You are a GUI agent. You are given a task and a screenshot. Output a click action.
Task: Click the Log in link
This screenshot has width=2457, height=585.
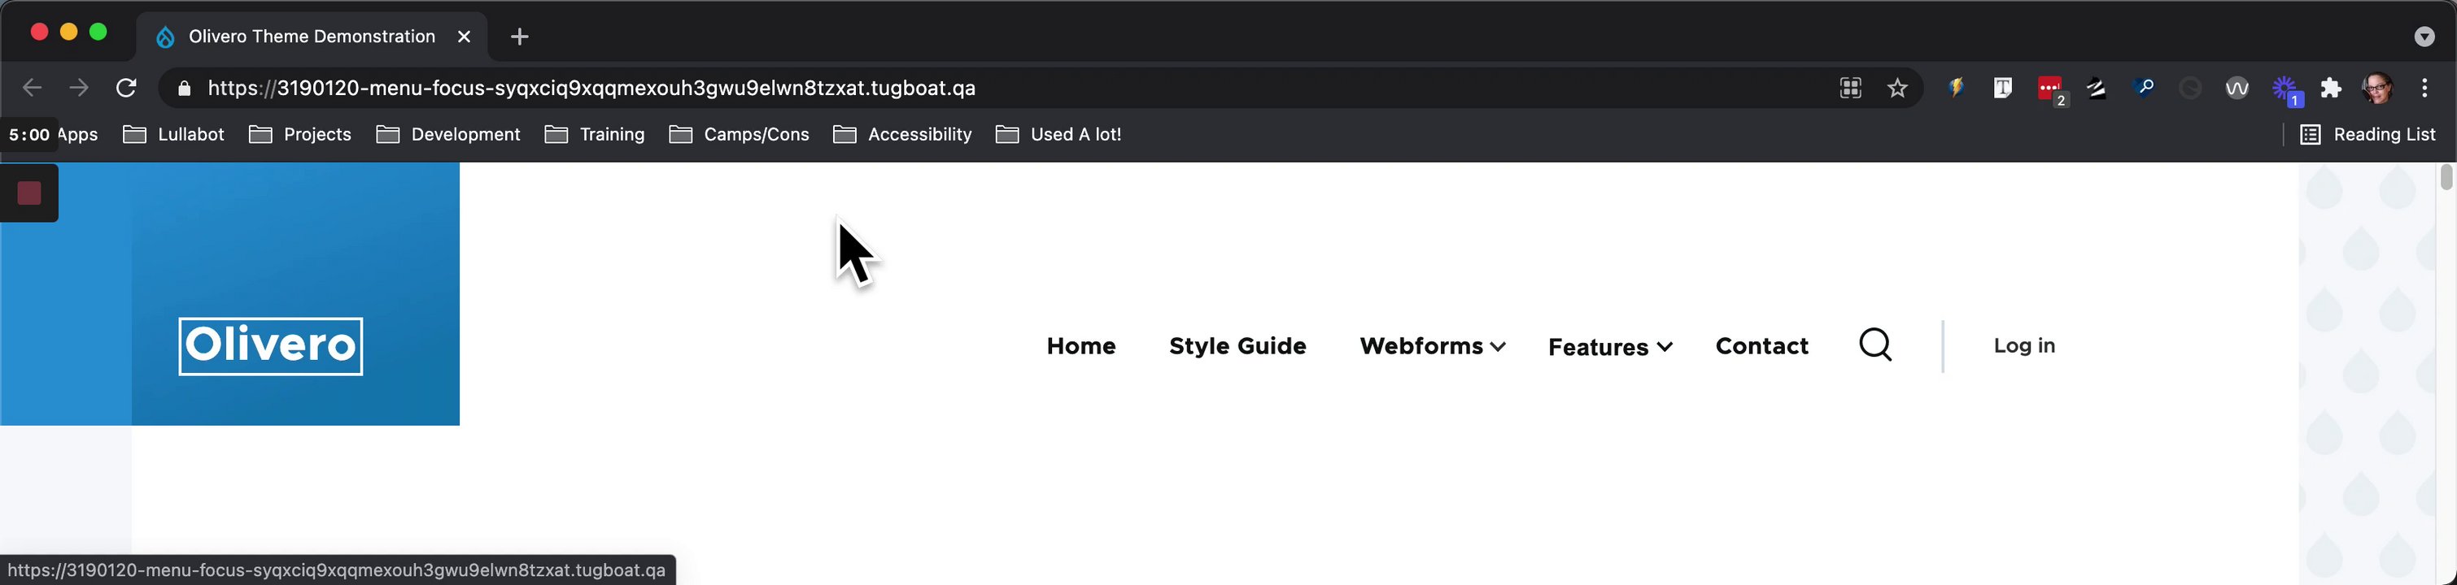tap(2024, 344)
